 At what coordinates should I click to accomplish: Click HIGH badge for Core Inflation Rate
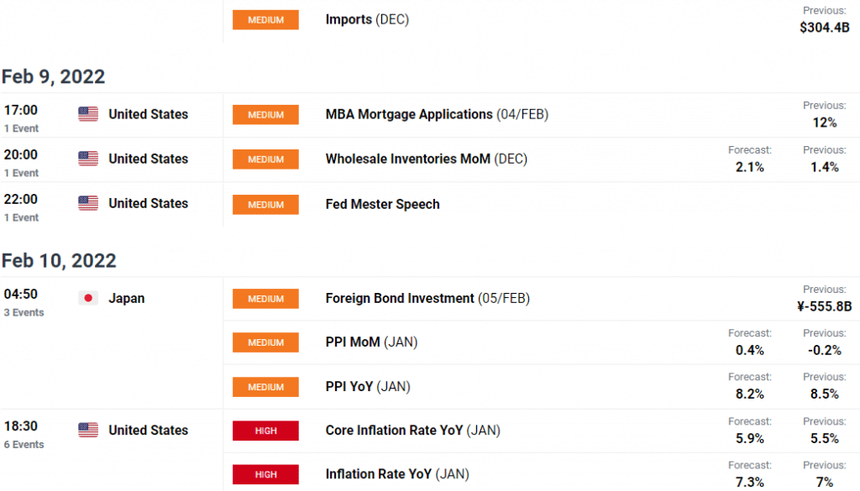point(265,431)
